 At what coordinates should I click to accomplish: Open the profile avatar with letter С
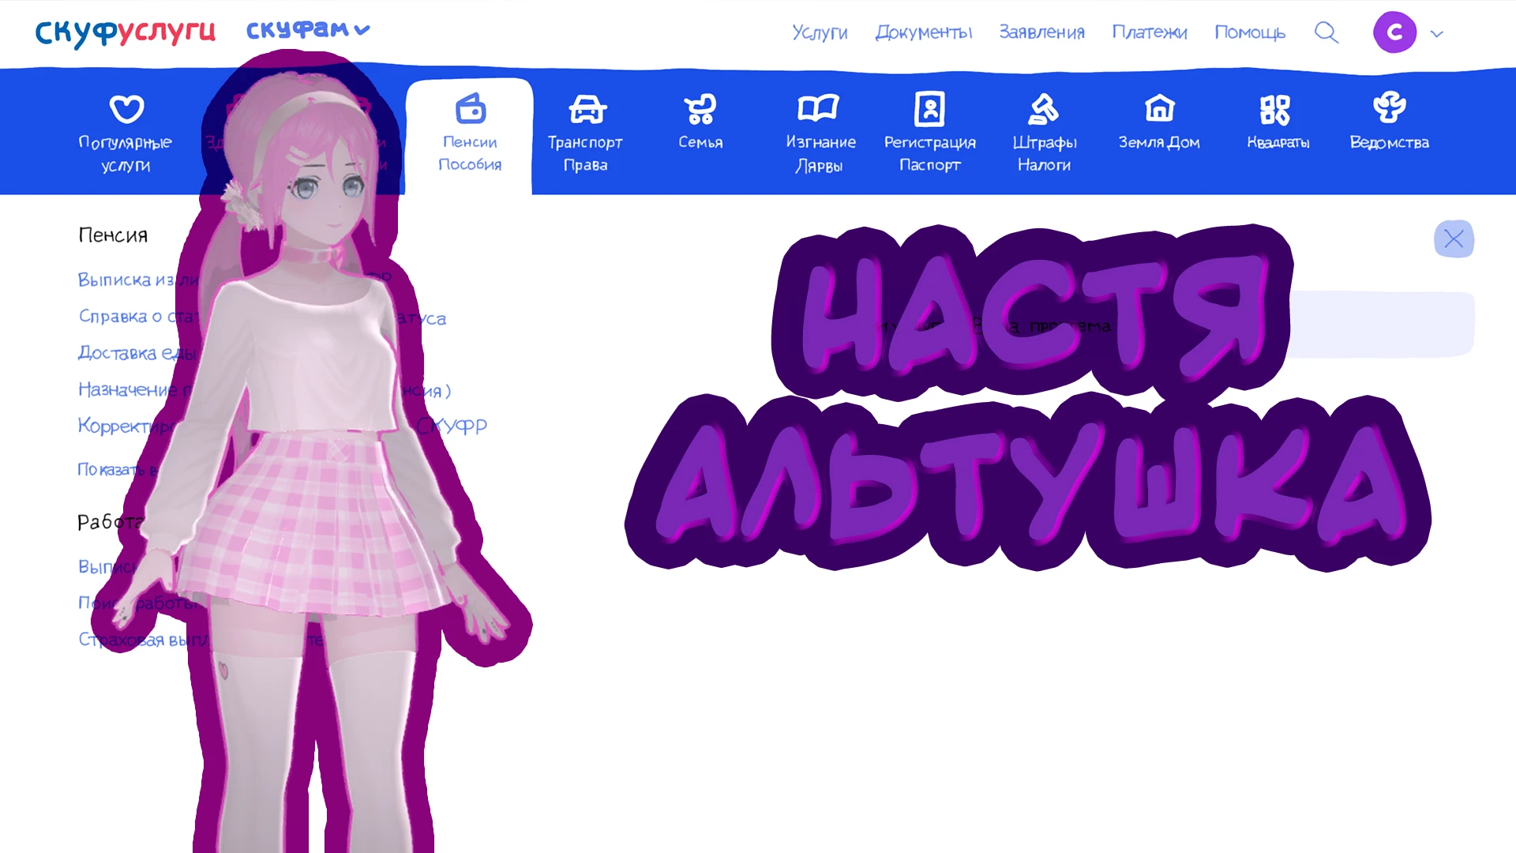click(x=1394, y=33)
